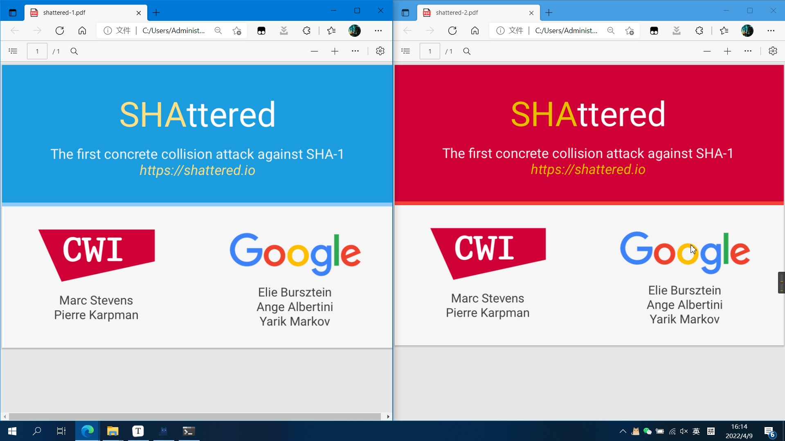The width and height of the screenshot is (785, 441).
Task: Click horizontal scrollbar in left window
Action: pos(195,416)
